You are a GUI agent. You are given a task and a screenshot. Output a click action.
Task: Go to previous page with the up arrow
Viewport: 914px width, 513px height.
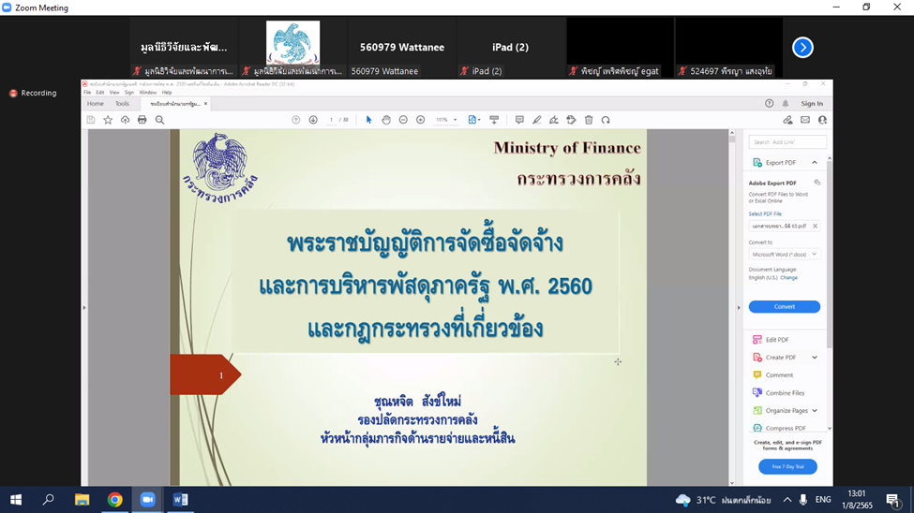(296, 120)
